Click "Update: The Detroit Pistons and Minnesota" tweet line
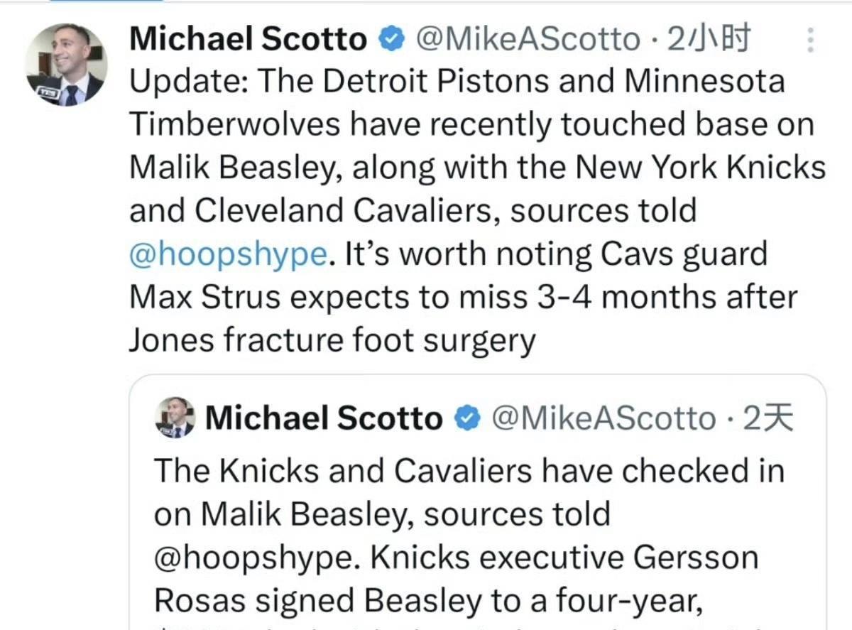 (457, 82)
